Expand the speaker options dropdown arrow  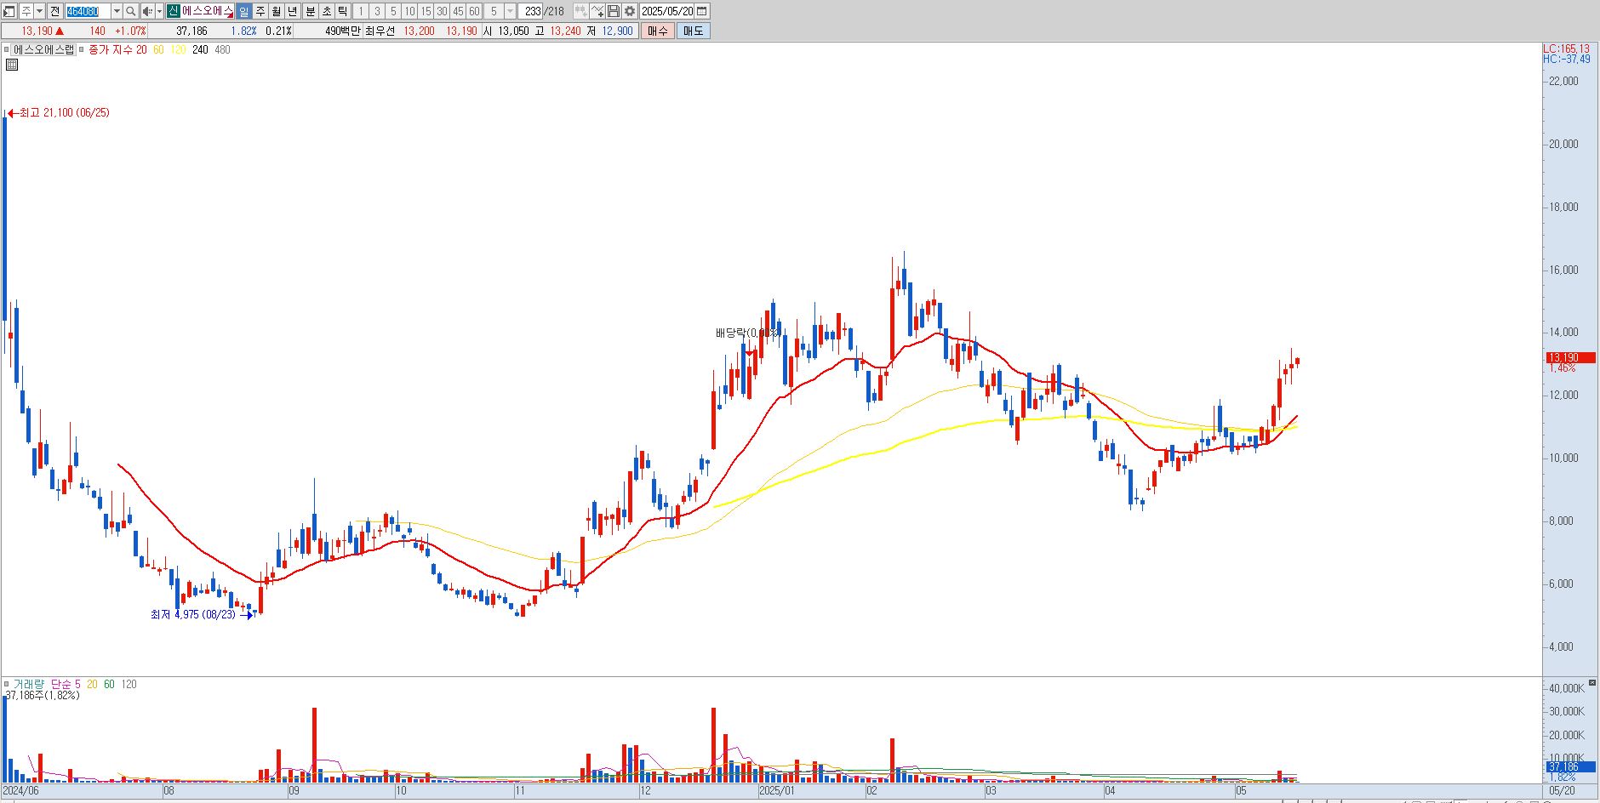click(159, 11)
